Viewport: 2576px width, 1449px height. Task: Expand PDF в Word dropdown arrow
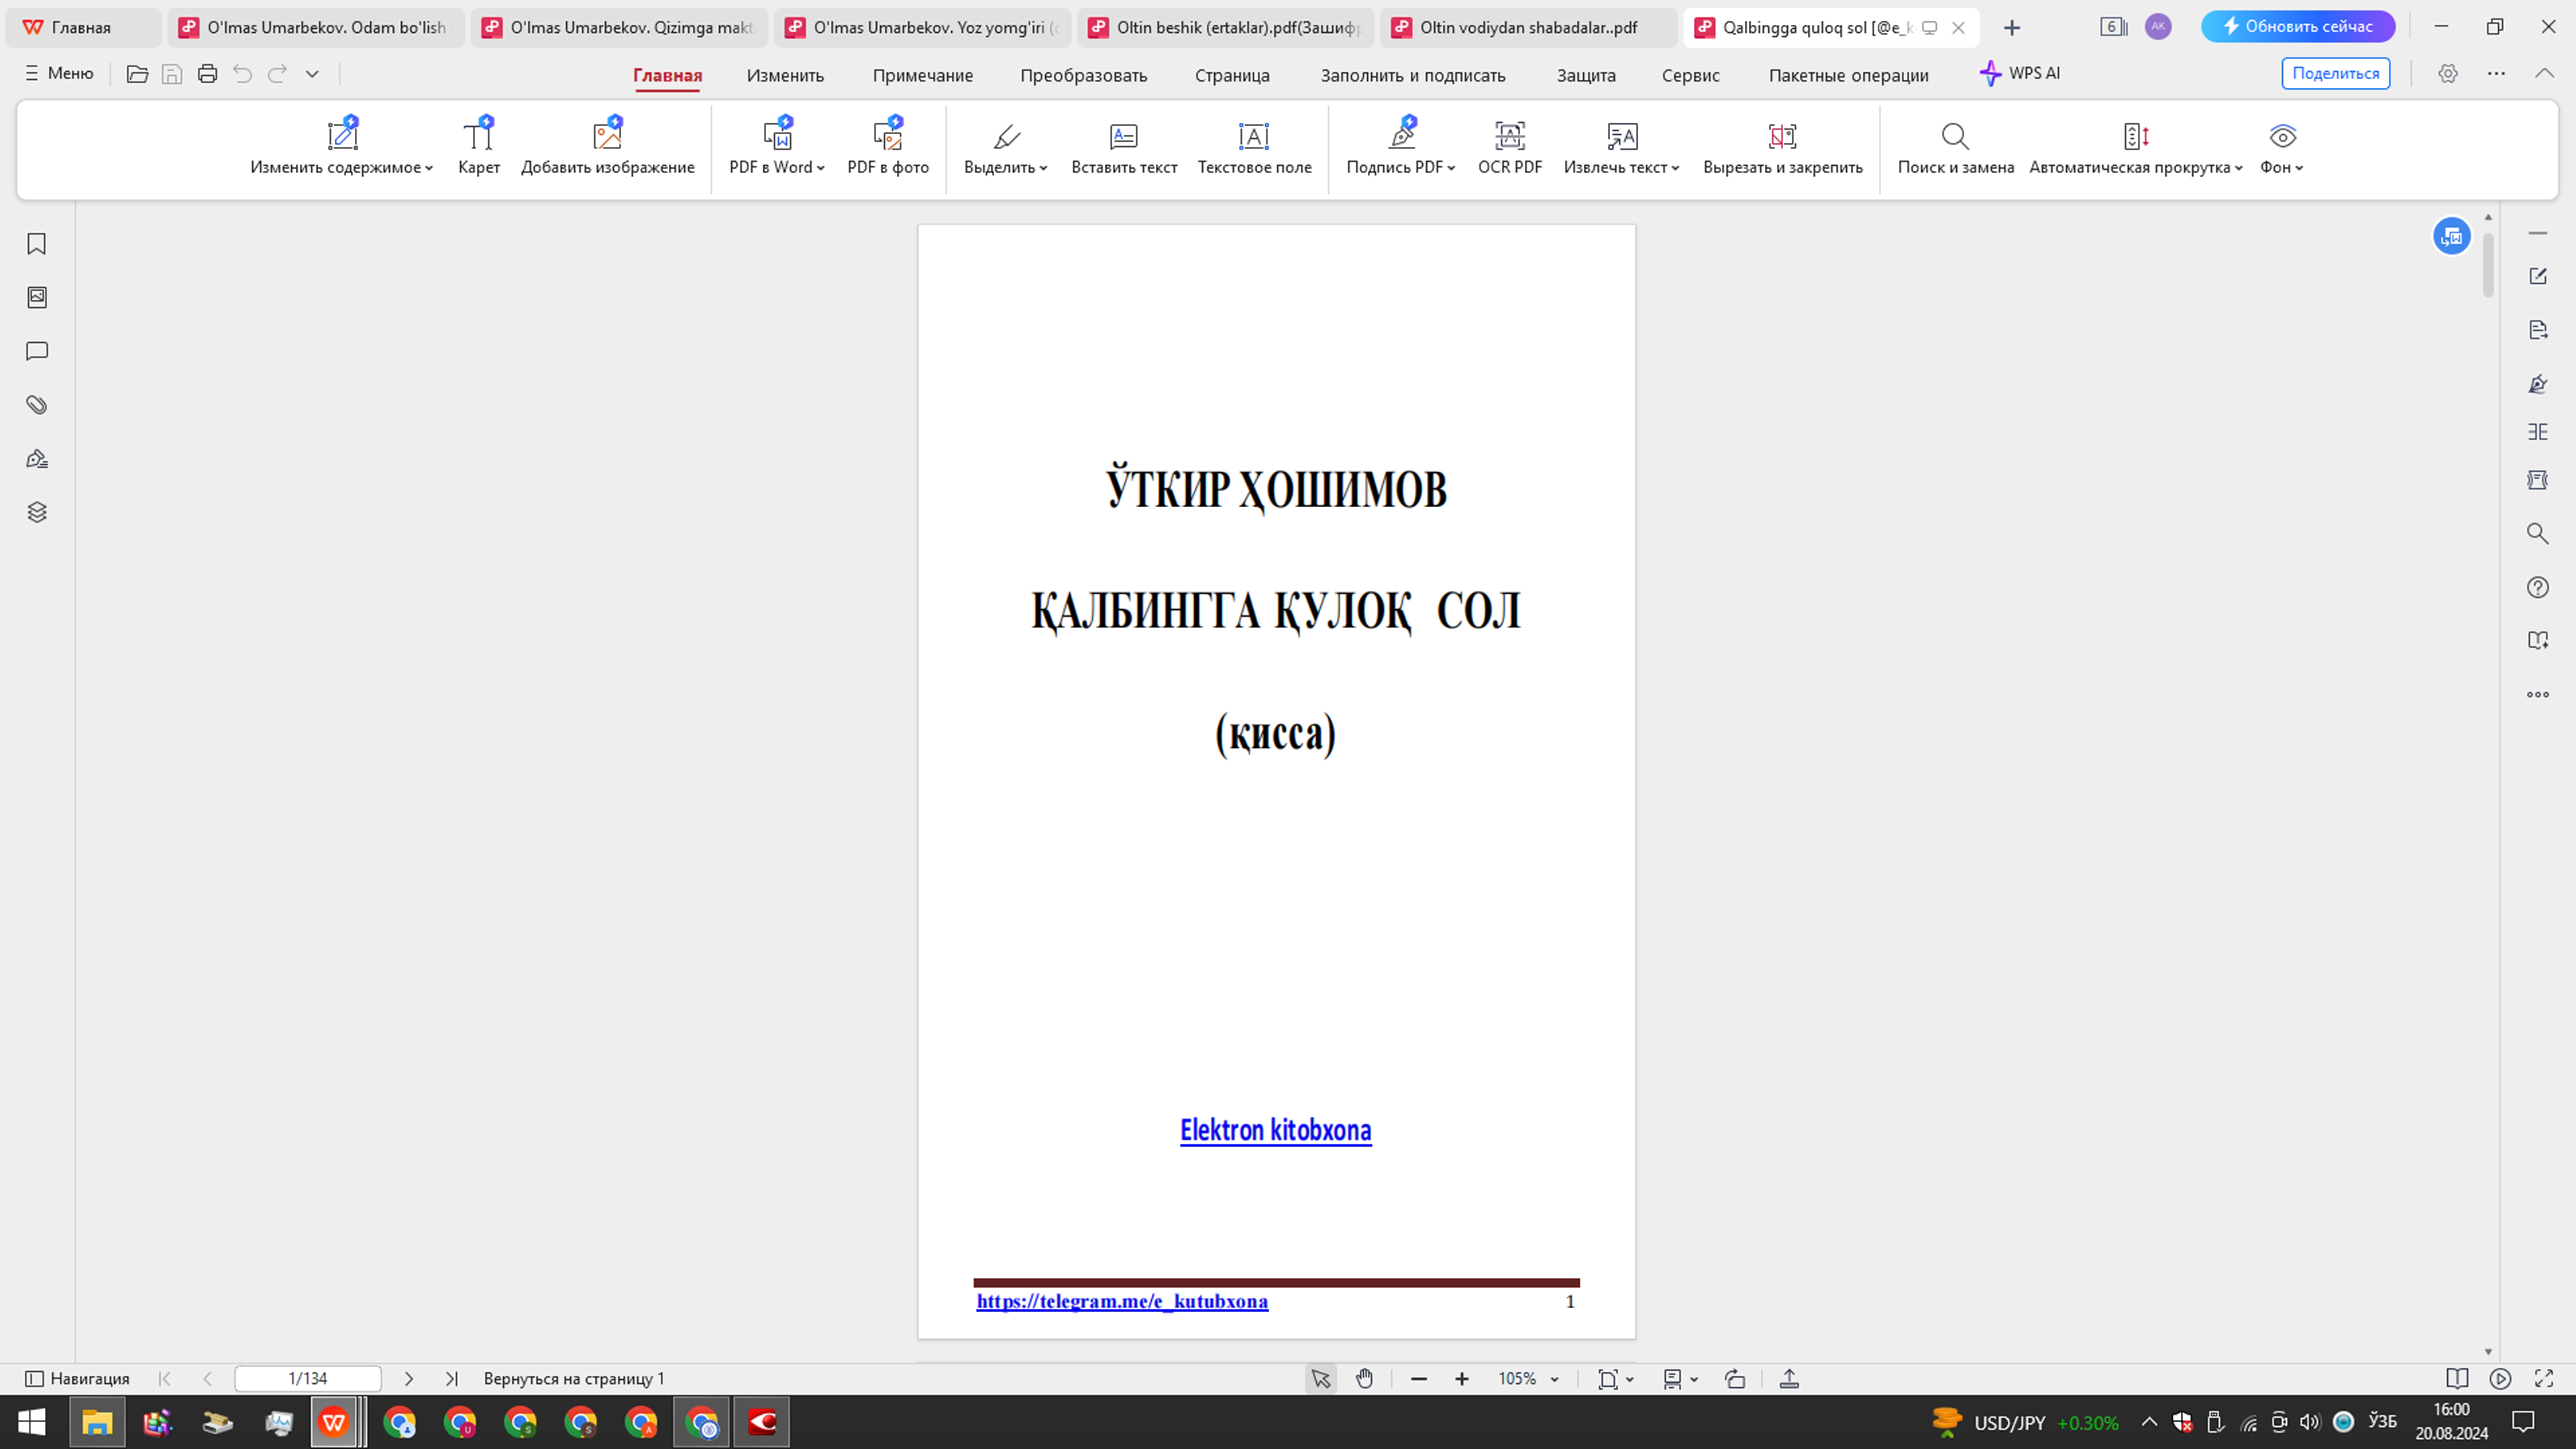821,168
